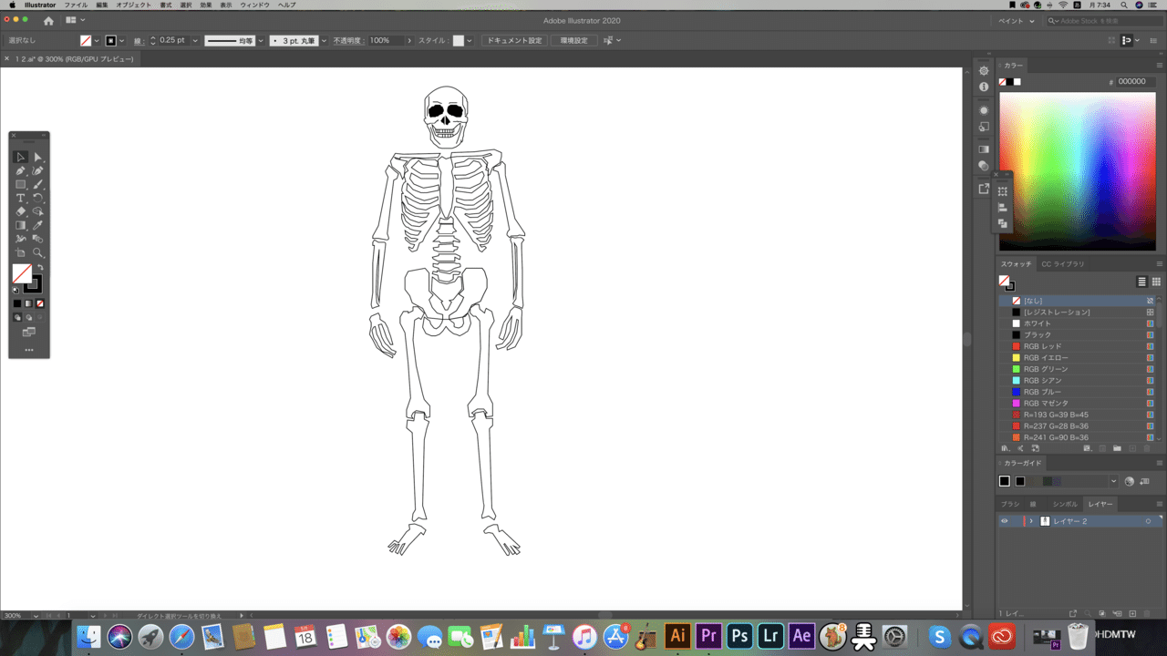Select the RGB レッド swatch
1167x656 pixels.
coord(1078,346)
